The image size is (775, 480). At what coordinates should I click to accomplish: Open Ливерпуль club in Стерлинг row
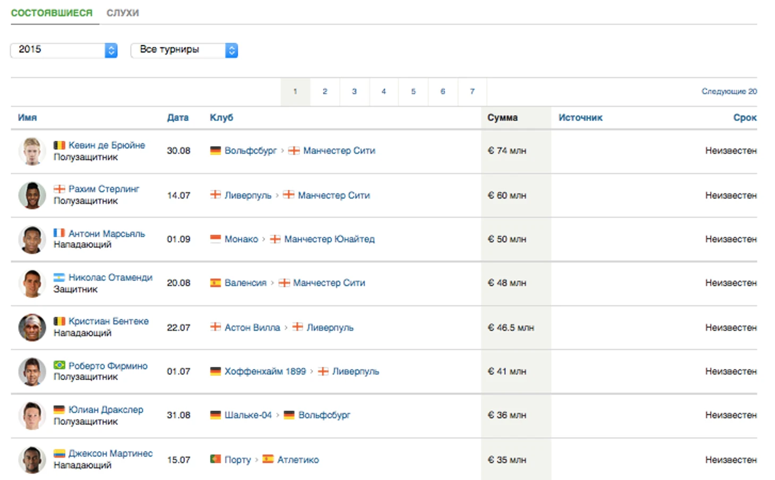[248, 195]
